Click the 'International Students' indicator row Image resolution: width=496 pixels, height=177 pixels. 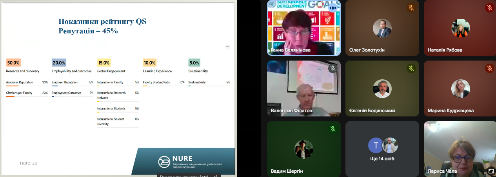tap(118, 109)
